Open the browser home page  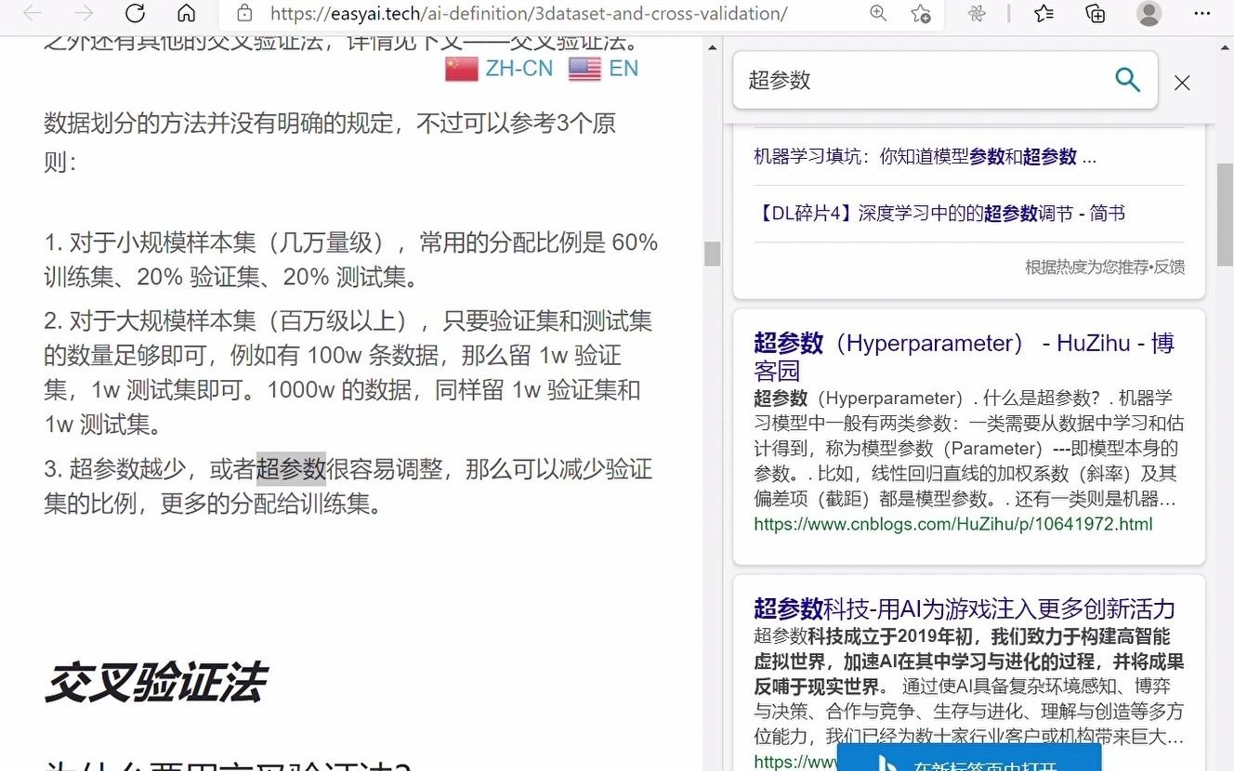pos(186,13)
